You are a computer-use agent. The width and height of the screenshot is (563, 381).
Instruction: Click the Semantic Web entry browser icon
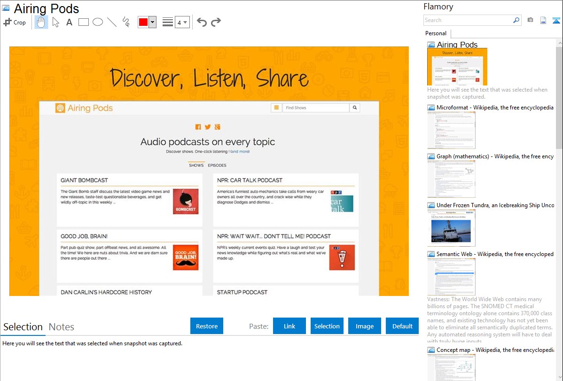coord(431,254)
